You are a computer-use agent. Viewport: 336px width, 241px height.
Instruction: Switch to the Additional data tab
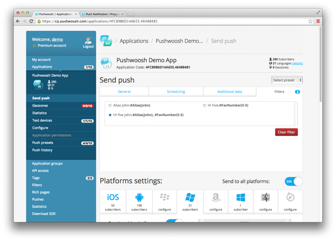pyautogui.click(x=229, y=92)
